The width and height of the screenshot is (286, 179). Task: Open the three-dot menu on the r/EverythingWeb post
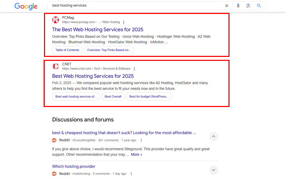click(x=141, y=140)
